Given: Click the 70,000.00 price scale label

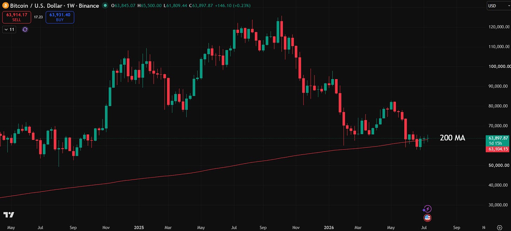Looking at the screenshot, I should coord(498,126).
